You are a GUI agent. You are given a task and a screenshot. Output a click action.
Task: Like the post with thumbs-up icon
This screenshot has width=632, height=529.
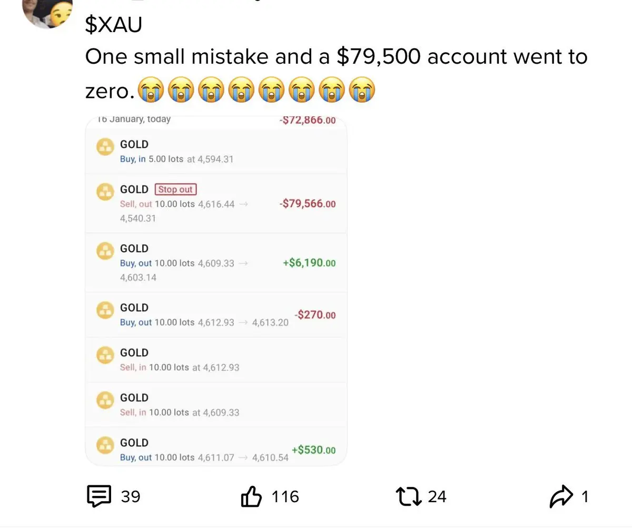[252, 496]
